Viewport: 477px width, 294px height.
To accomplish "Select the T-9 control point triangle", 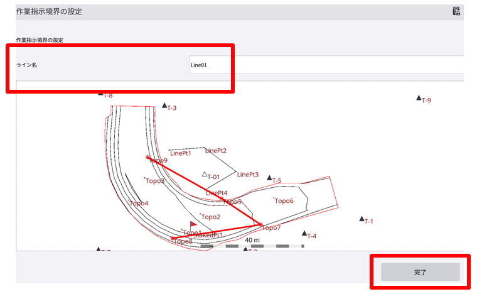I will click(x=419, y=98).
